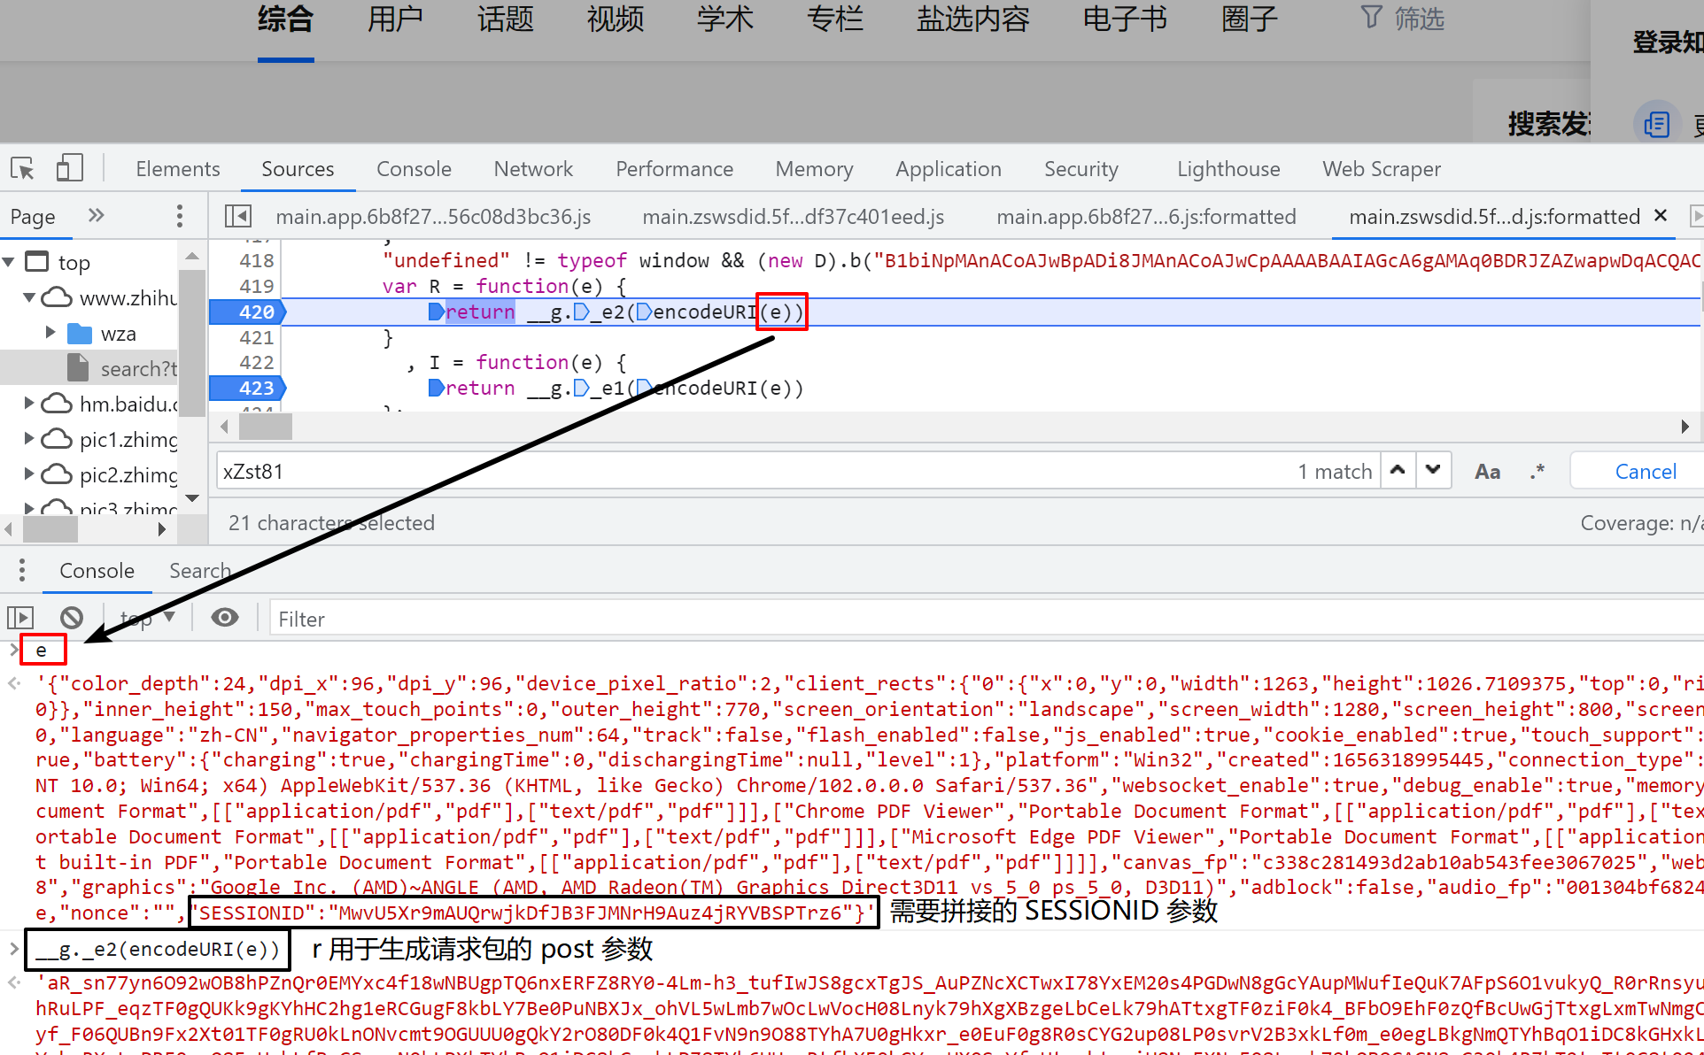Toggle breakpoint on line 420
Screen dimensions: 1704x1055
click(247, 312)
